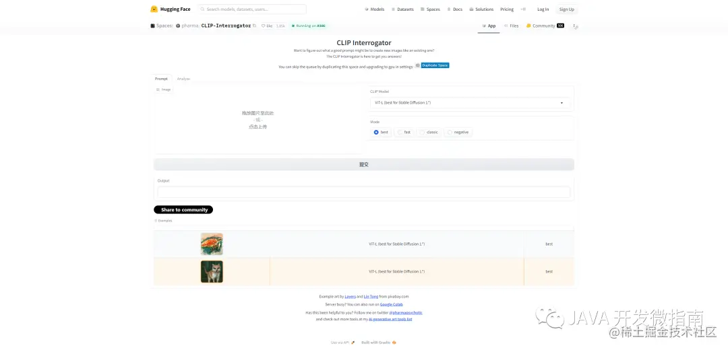Click the Spaces grid icon in the breadcrumb
This screenshot has height=350, width=728.
[x=153, y=26]
